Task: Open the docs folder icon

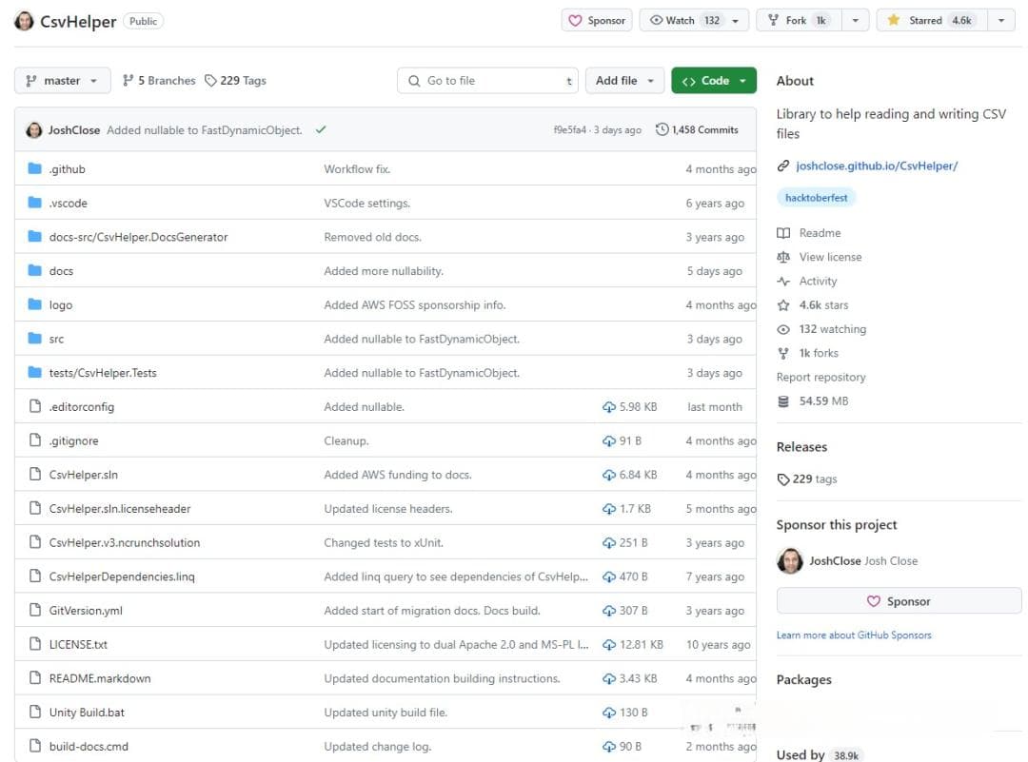Action: pyautogui.click(x=35, y=270)
